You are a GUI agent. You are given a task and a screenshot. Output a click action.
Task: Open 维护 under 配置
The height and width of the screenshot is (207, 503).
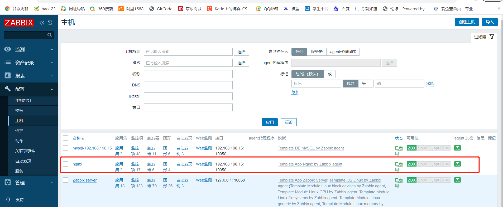point(19,131)
